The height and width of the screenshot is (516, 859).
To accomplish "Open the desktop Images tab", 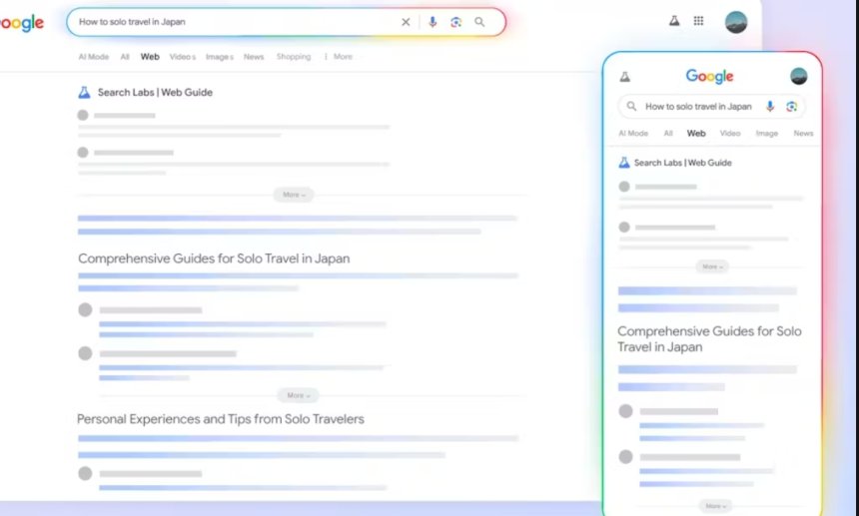I will click(220, 56).
